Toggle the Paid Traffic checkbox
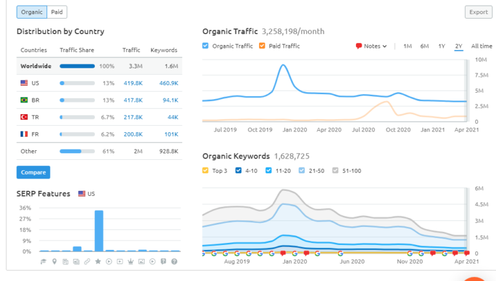Viewport: 496px width, 281px height. click(x=262, y=46)
